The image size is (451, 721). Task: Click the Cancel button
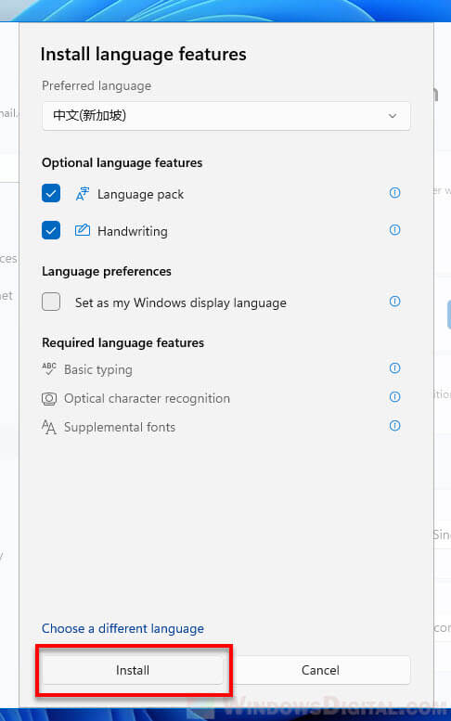click(x=320, y=670)
